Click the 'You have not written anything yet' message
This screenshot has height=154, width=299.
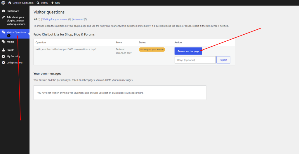coord(91,93)
